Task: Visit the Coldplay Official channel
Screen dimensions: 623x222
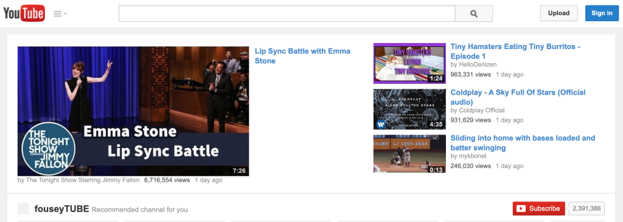Action: point(482,110)
